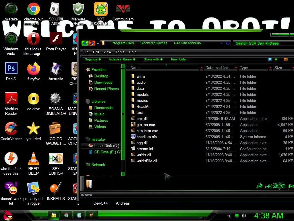The width and height of the screenshot is (294, 221).
Task: Click the orange Forward navigation arrow
Action: coord(92,43)
